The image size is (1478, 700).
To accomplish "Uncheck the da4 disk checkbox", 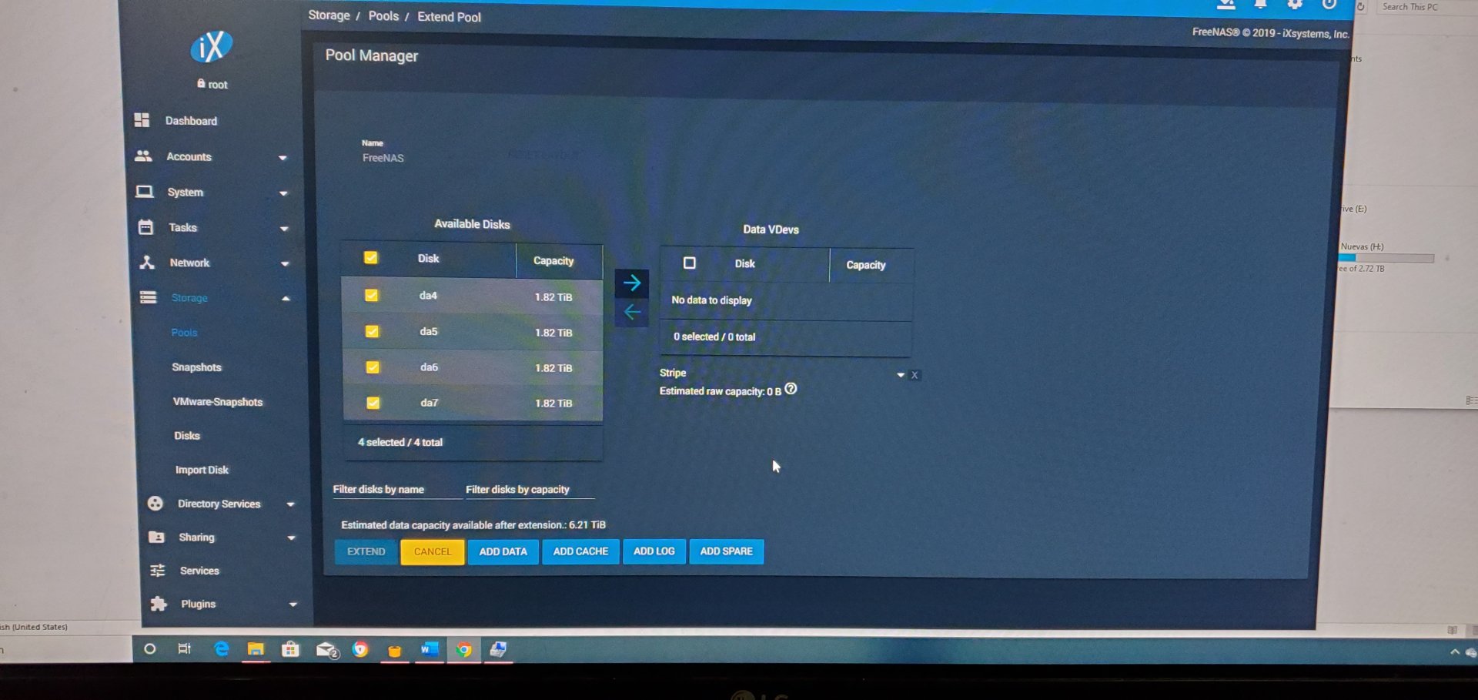I will 371,295.
